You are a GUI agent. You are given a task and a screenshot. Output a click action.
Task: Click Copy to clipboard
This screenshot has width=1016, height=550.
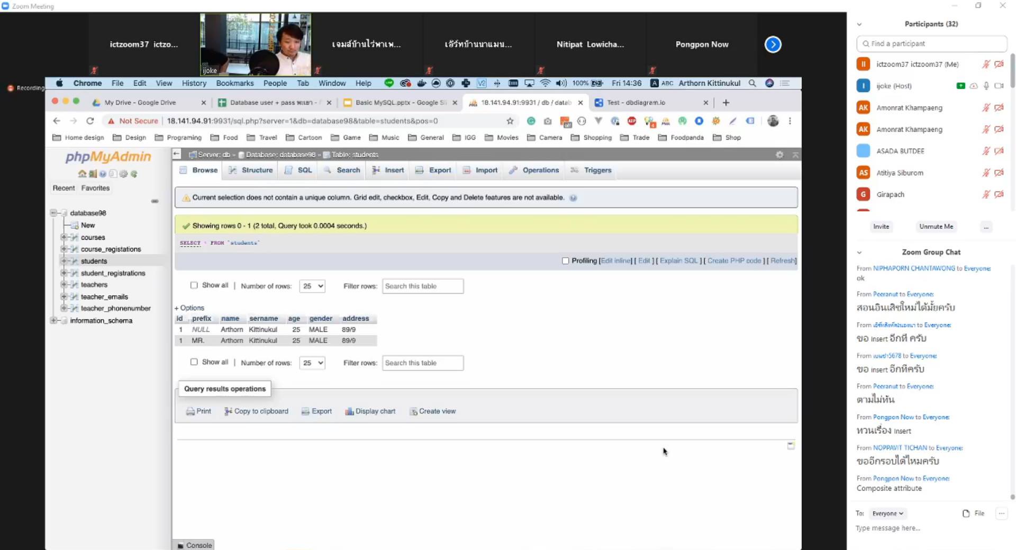pos(256,411)
